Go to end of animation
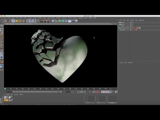The width and height of the screenshot is (160, 120). 90,92
